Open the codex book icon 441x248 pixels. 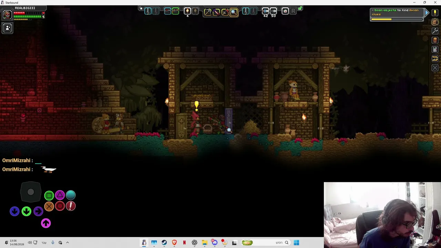[x=435, y=40]
